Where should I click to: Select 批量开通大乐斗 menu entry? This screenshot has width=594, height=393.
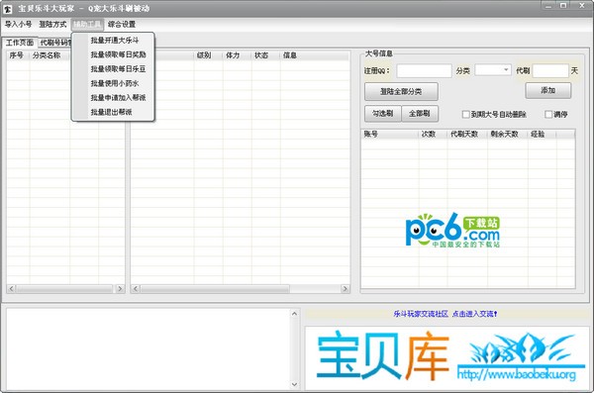115,41
